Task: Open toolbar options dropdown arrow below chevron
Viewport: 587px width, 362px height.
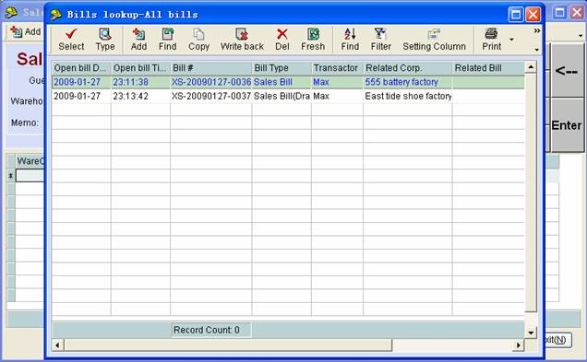Action: pos(537,50)
